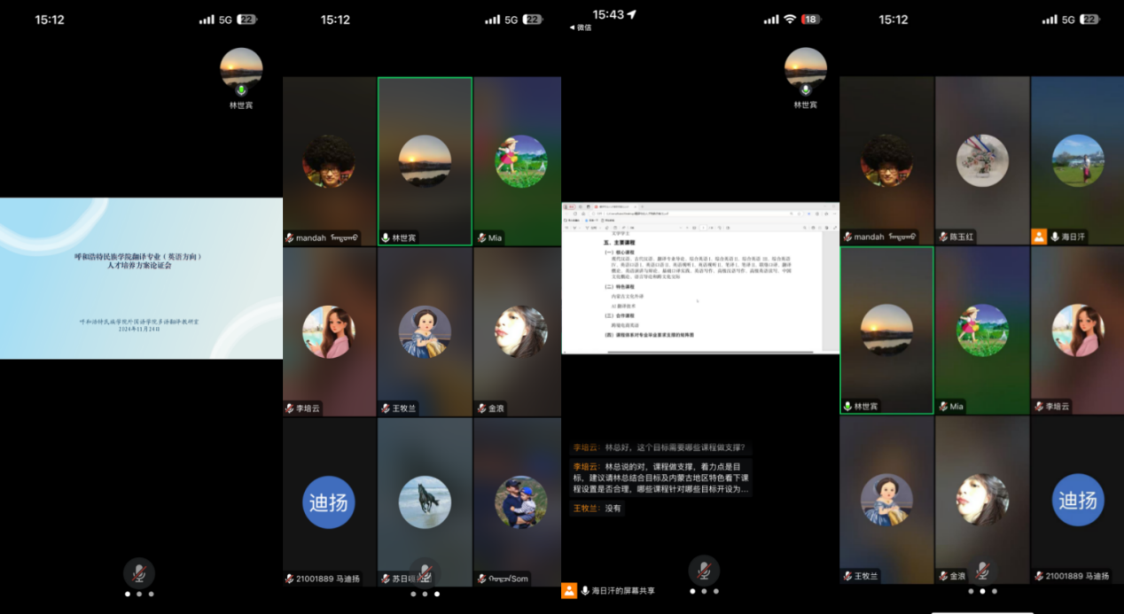Viewport: 1124px width, 614px height.
Task: Tap the page indicator dots under the 15:43 screen
Action: click(x=704, y=591)
